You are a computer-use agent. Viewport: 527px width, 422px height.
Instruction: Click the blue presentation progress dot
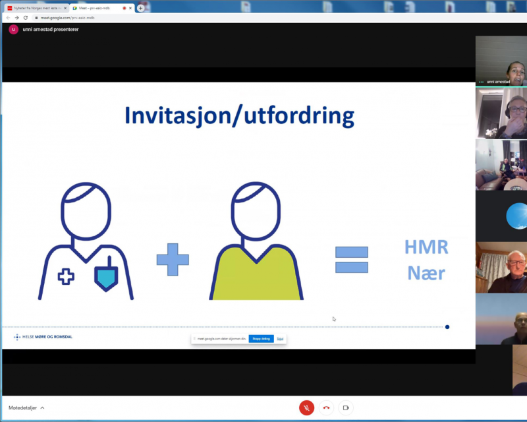click(447, 326)
